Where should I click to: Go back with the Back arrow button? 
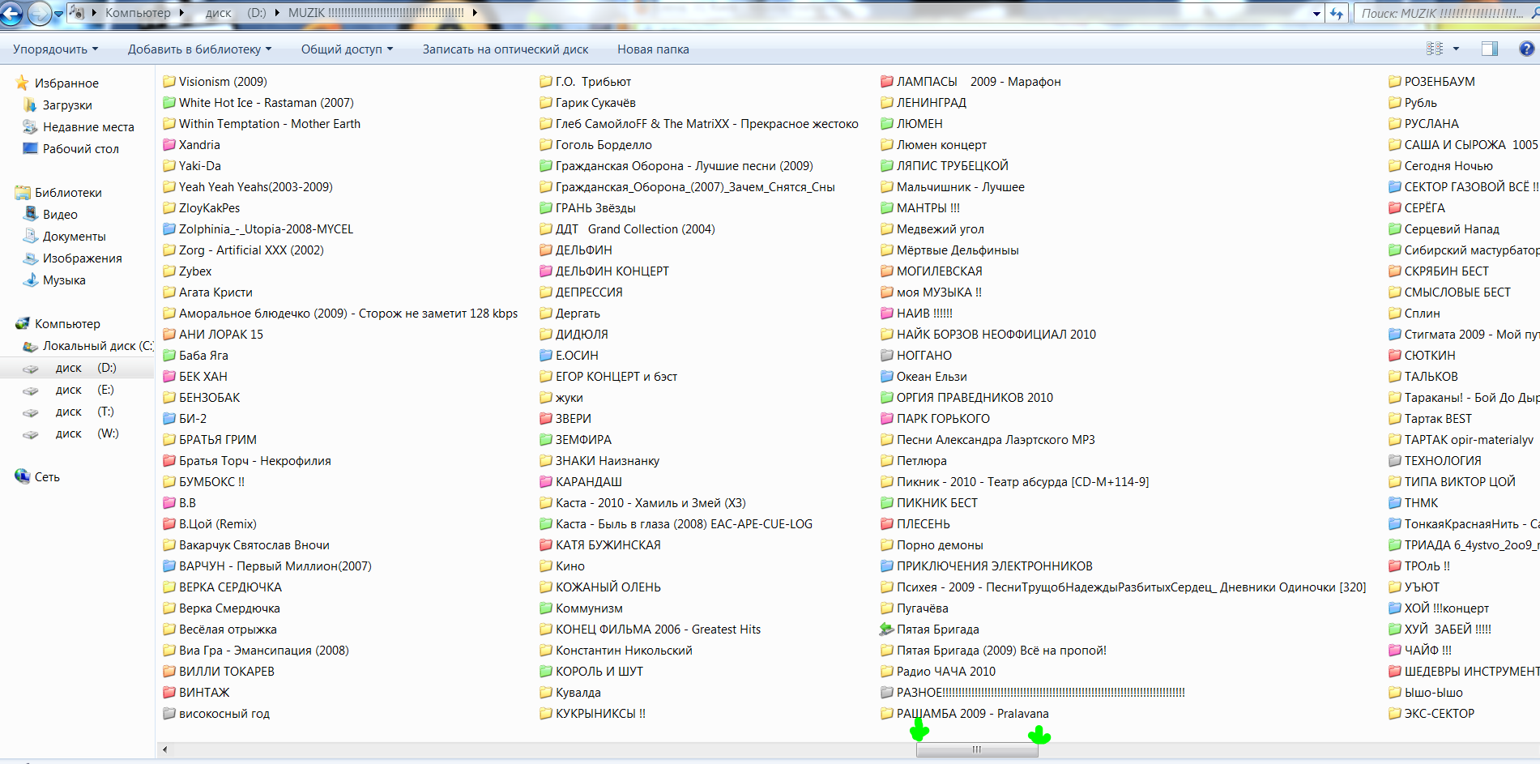pos(12,13)
